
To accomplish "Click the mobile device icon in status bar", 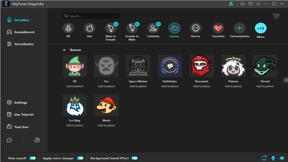I will tap(264, 158).
